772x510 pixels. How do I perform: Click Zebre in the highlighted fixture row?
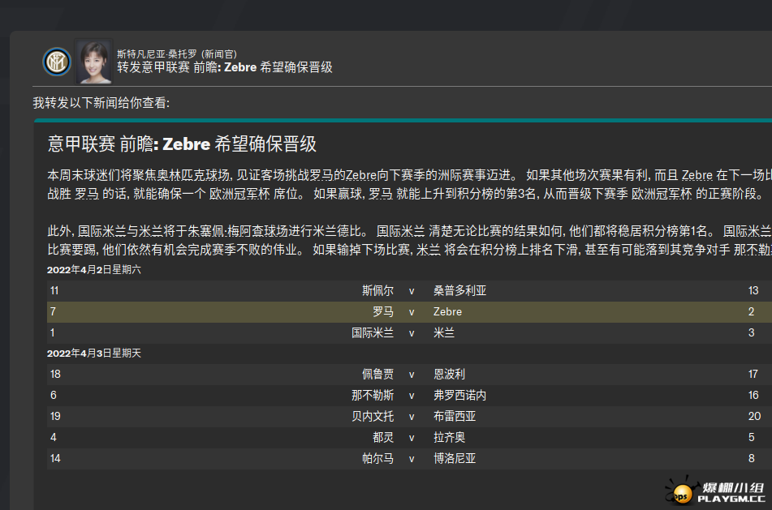[x=447, y=311]
